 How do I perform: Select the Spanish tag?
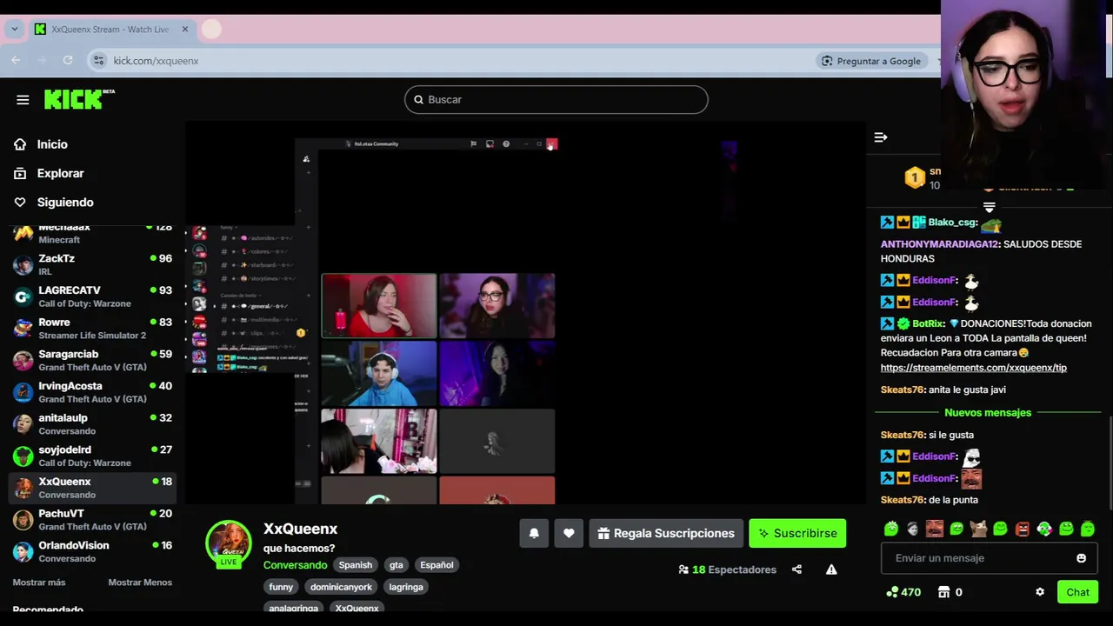coord(355,564)
